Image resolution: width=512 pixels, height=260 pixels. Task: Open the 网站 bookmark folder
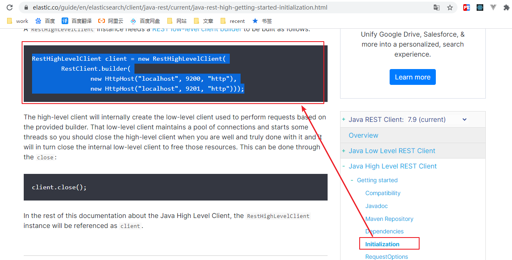click(x=176, y=21)
